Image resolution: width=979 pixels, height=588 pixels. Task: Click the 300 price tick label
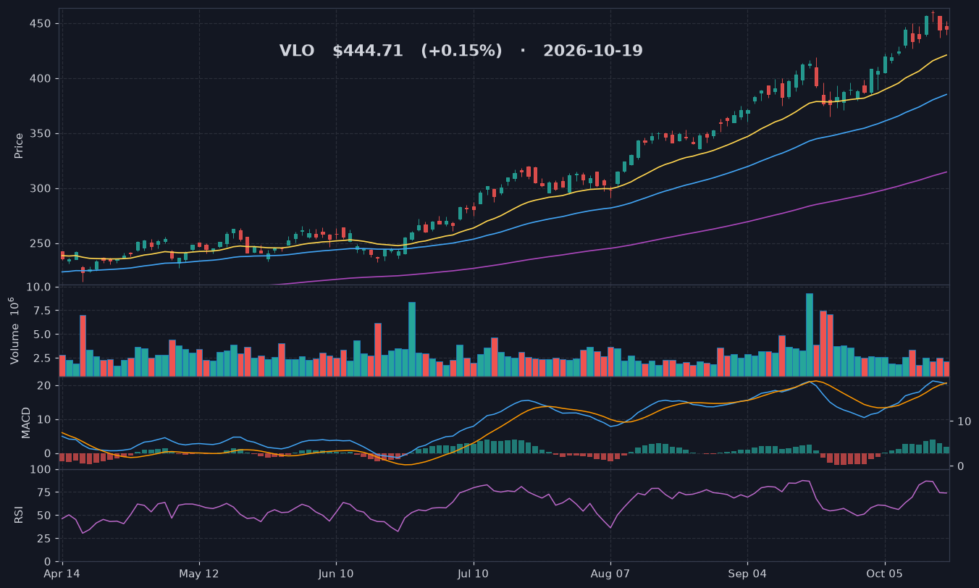pyautogui.click(x=41, y=189)
